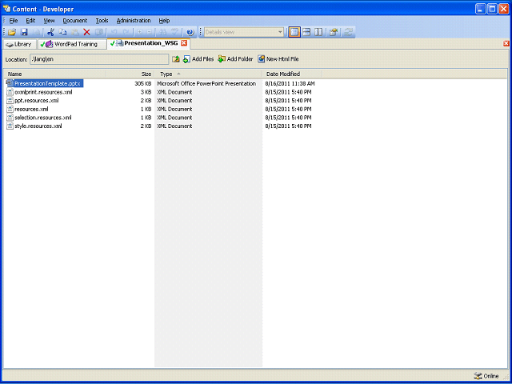
Task: Click the 8/16/2011 11:38 AM date cell
Action: (290, 83)
